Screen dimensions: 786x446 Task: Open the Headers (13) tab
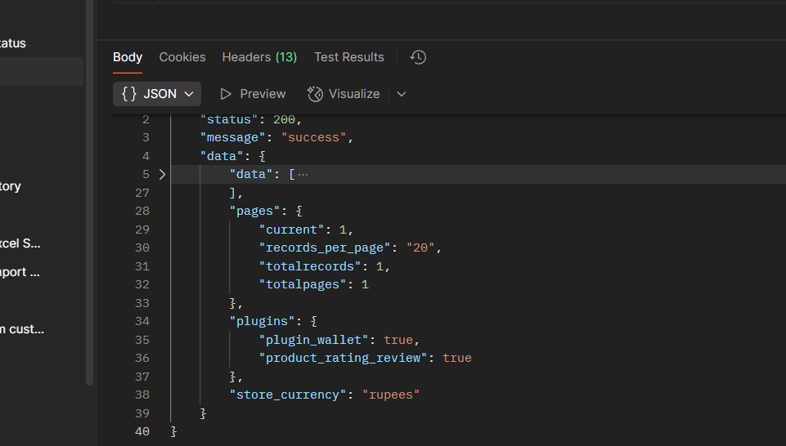tap(259, 57)
